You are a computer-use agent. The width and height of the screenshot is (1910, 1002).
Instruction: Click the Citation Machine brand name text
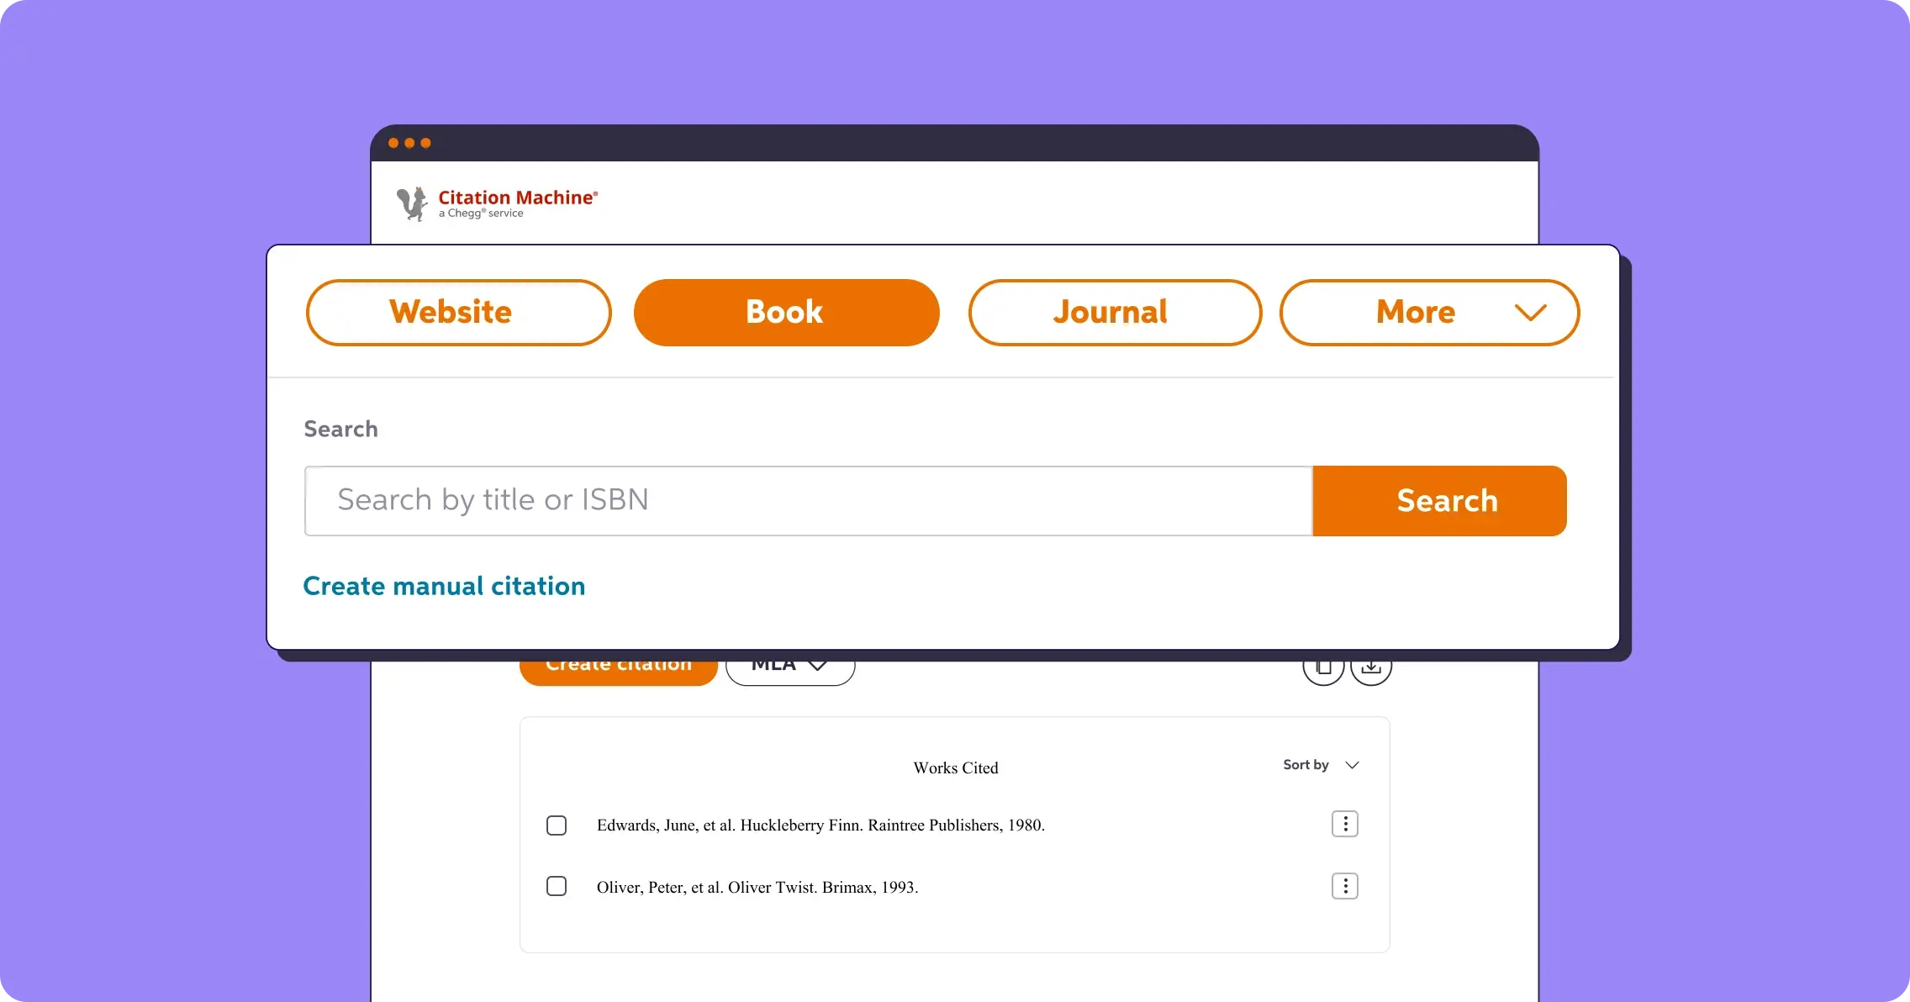point(518,198)
